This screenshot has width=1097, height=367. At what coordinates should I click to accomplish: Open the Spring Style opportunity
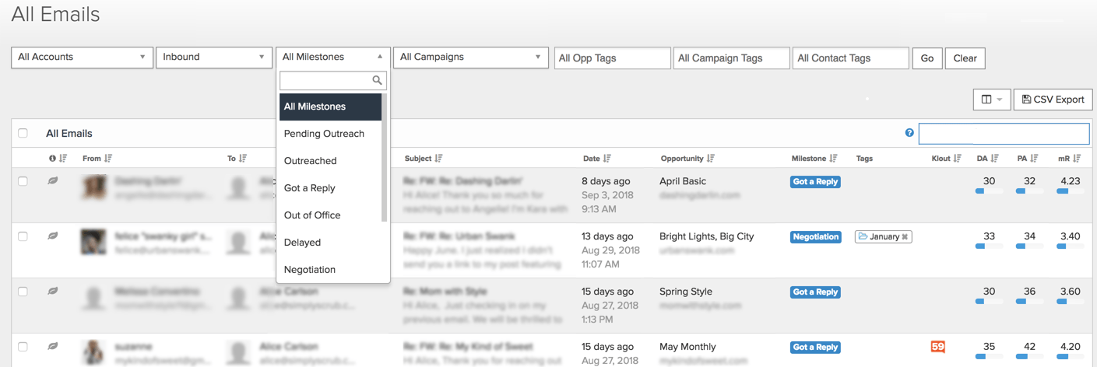tap(685, 292)
